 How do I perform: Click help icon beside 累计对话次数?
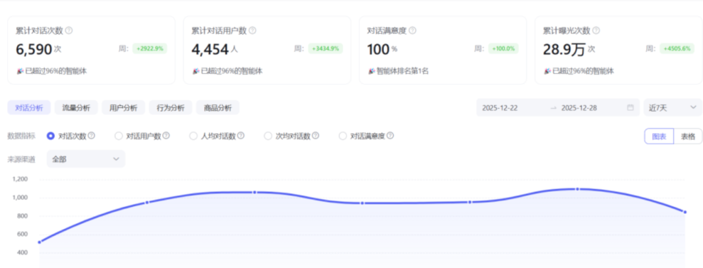pos(69,31)
